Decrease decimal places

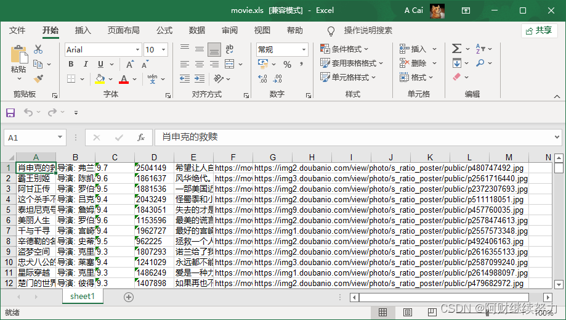pos(277,79)
